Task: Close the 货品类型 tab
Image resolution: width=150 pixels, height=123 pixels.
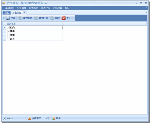Action: coord(25,13)
